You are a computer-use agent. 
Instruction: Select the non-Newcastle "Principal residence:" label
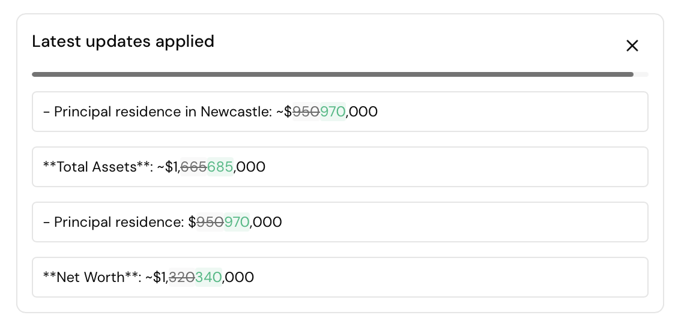point(119,222)
